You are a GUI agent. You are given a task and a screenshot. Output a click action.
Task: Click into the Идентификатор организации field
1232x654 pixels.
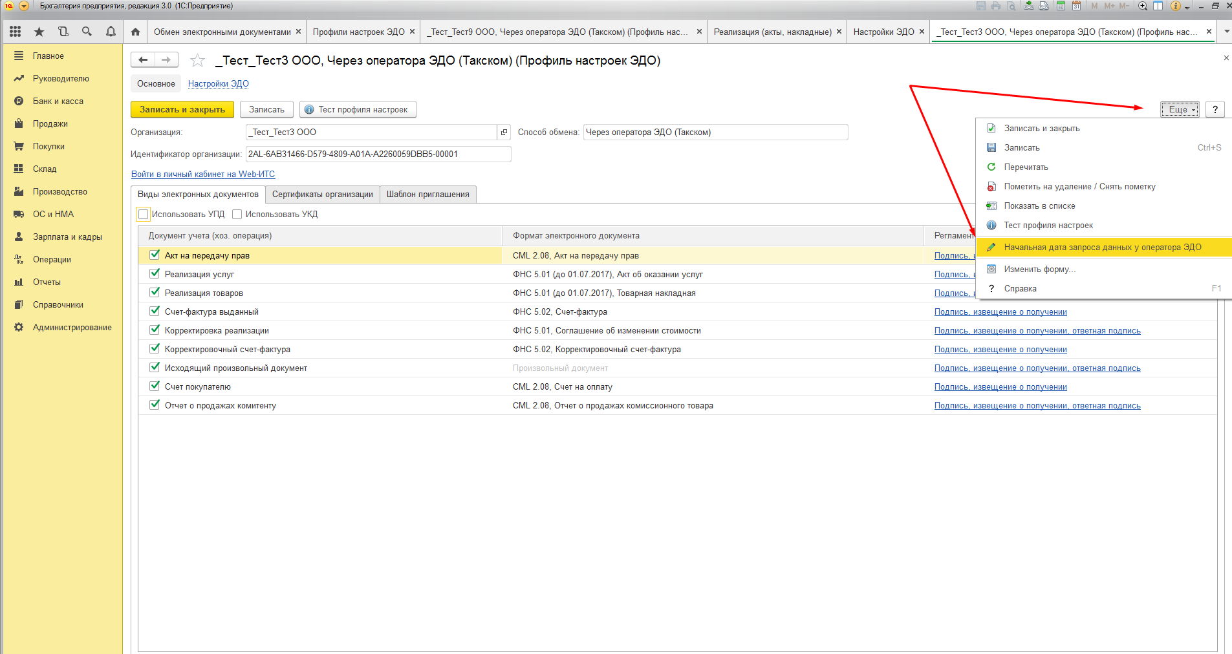[x=378, y=154]
